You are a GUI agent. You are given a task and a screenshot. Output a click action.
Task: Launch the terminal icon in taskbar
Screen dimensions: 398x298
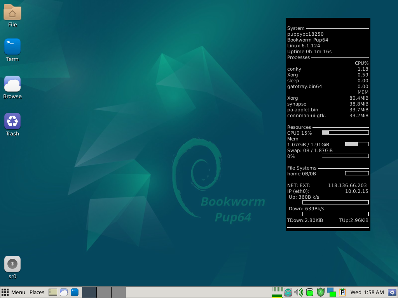pyautogui.click(x=75, y=292)
